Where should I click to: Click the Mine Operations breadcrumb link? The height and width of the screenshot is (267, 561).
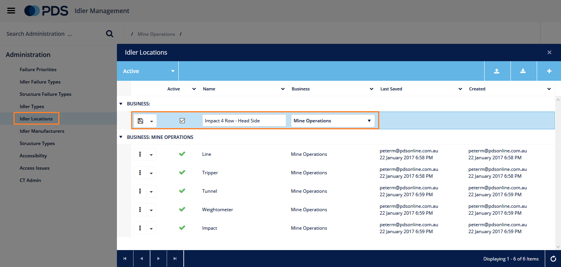[x=156, y=34]
